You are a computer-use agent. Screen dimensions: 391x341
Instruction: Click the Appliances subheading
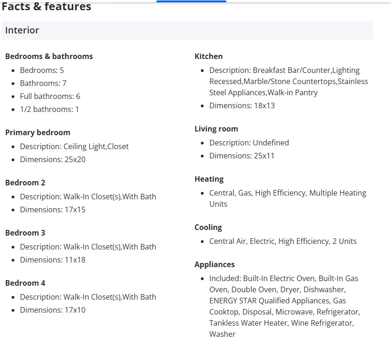[214, 264]
